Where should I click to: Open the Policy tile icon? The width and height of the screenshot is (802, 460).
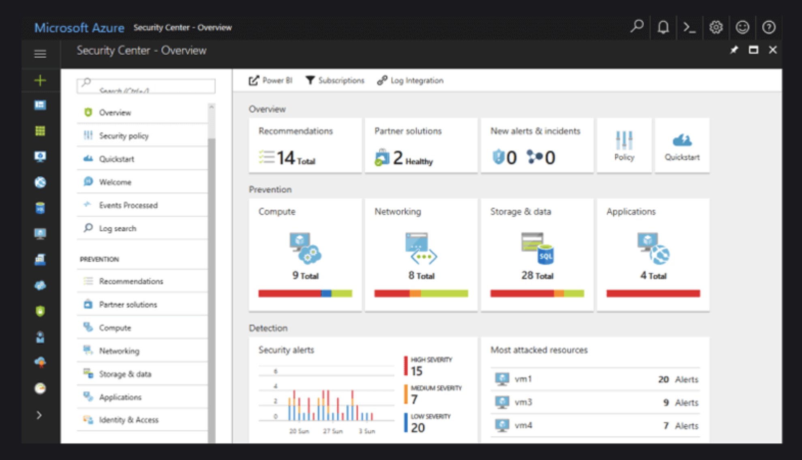pos(624,146)
